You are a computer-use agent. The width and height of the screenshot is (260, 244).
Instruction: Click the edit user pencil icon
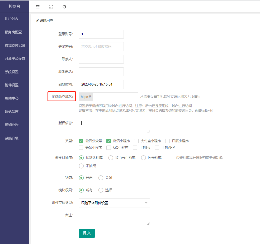[37, 21]
